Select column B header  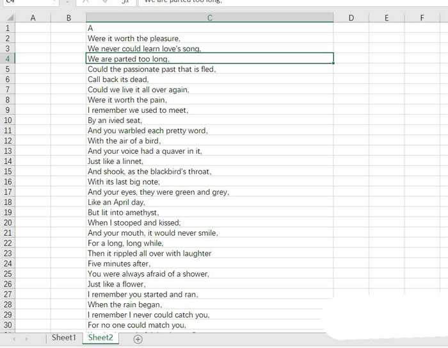(68, 18)
